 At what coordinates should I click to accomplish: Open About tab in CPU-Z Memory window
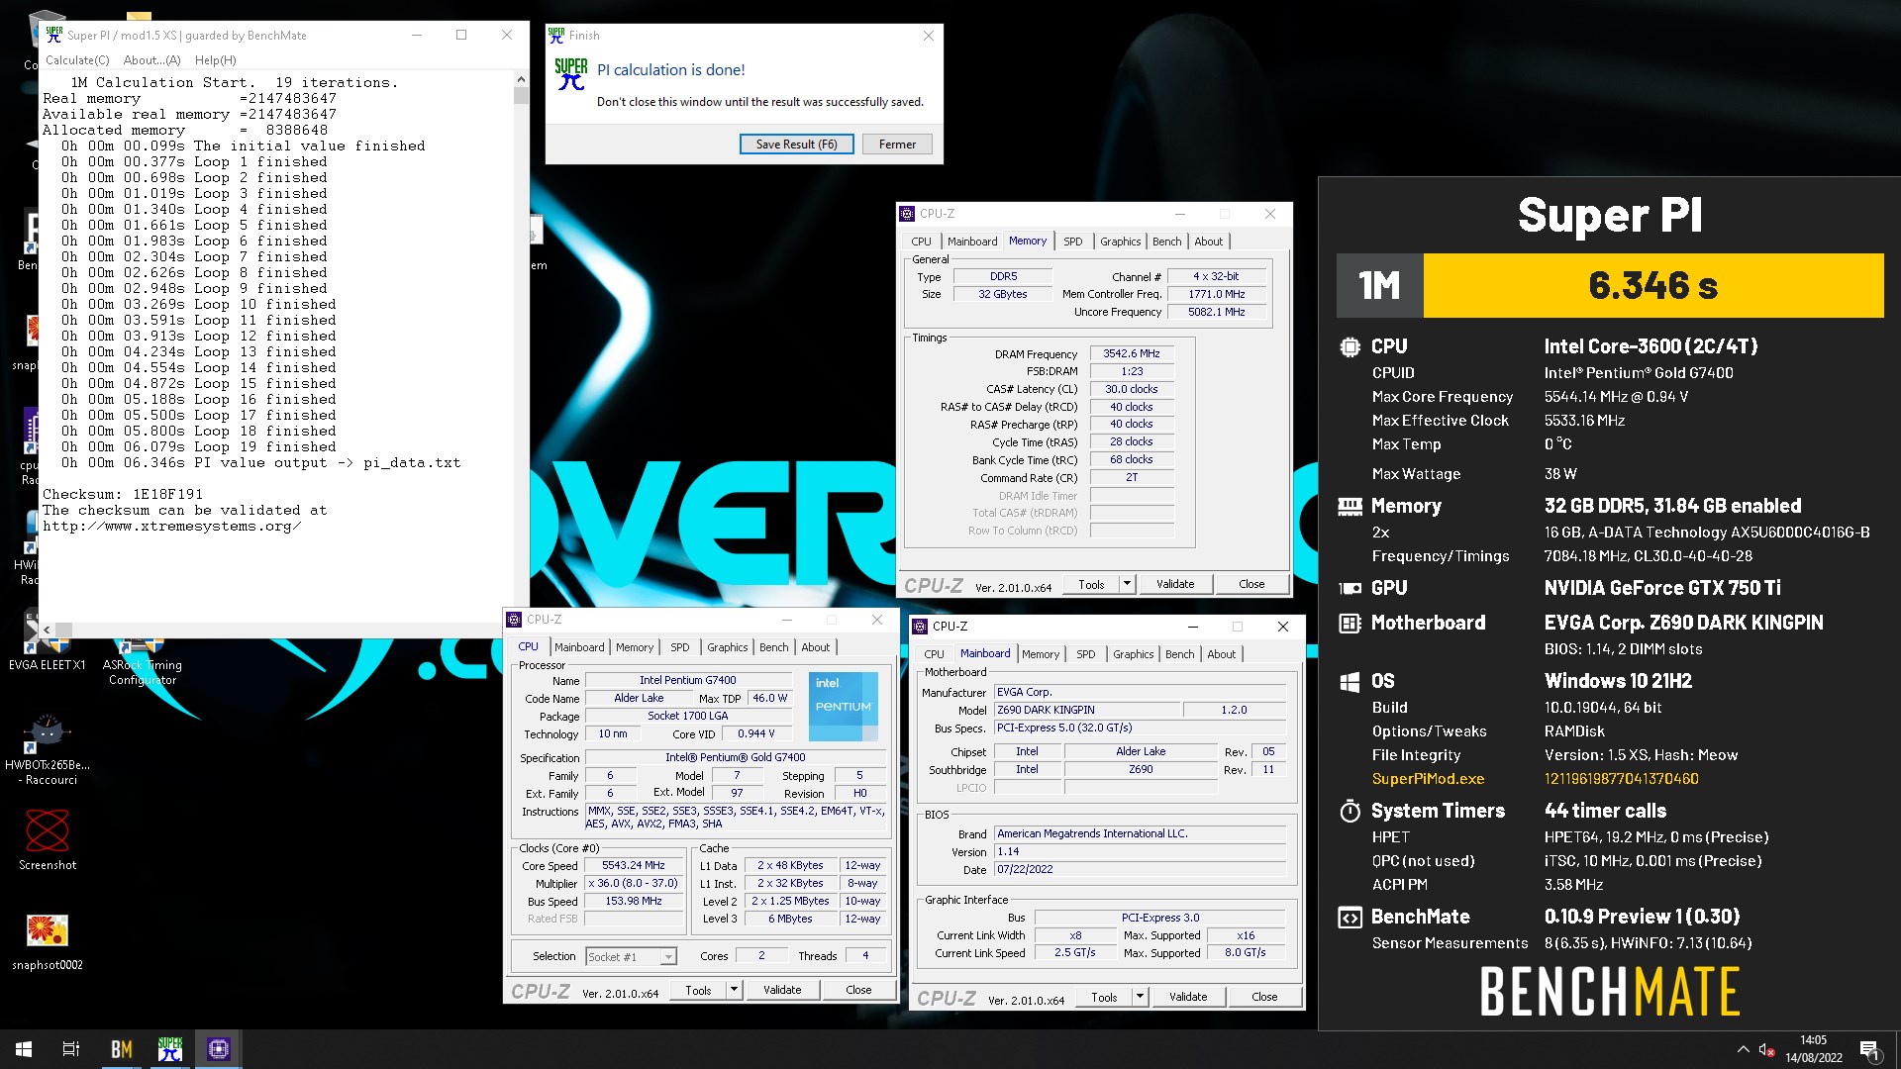click(1208, 242)
